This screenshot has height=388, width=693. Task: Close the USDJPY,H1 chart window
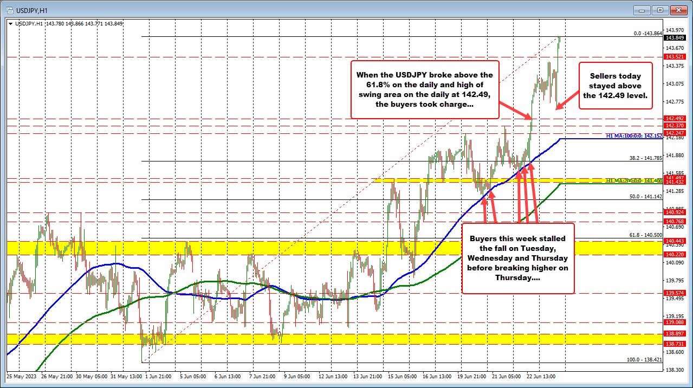pyautogui.click(x=678, y=10)
